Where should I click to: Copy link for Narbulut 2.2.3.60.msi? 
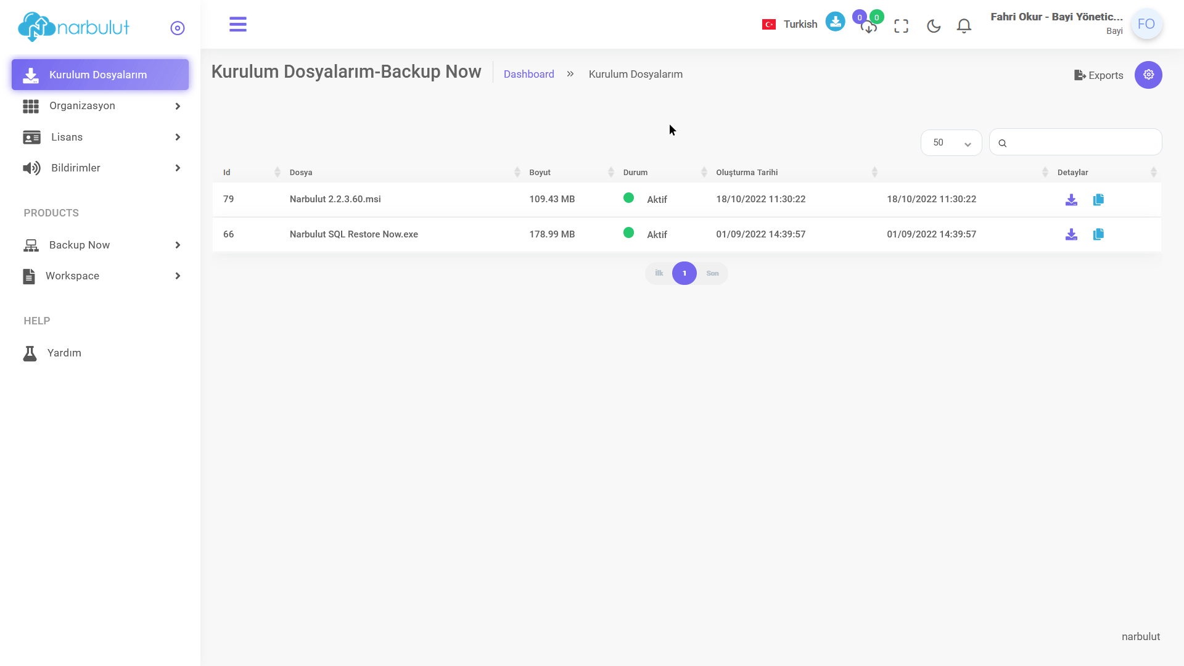[x=1098, y=199]
